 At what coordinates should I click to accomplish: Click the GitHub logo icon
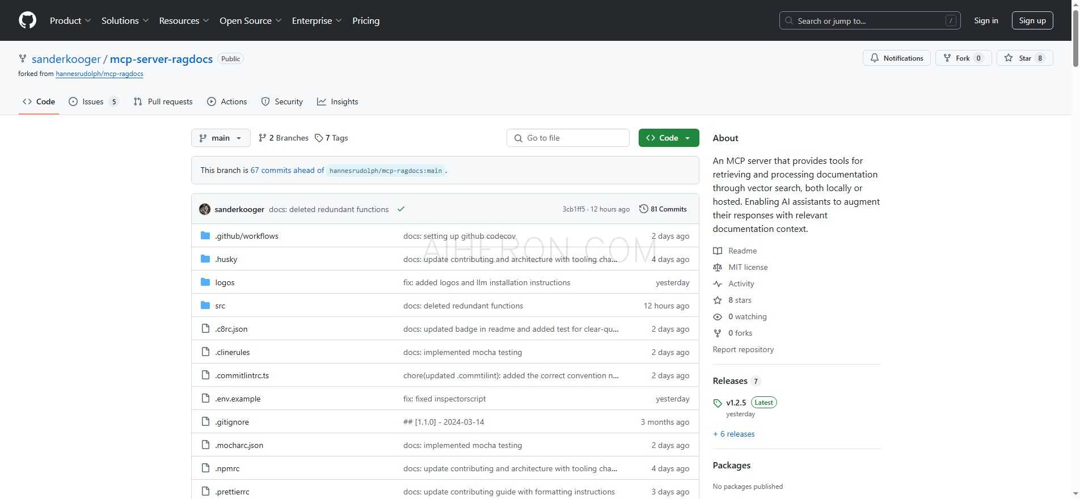coord(27,20)
